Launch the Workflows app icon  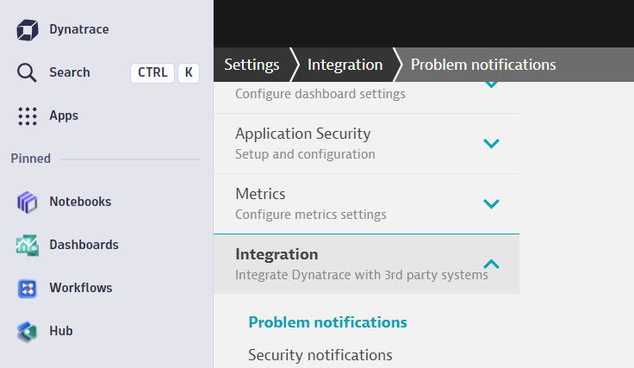28,288
